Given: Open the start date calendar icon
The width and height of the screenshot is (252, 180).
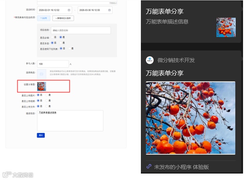Looking at the screenshot, I should pos(69,10).
